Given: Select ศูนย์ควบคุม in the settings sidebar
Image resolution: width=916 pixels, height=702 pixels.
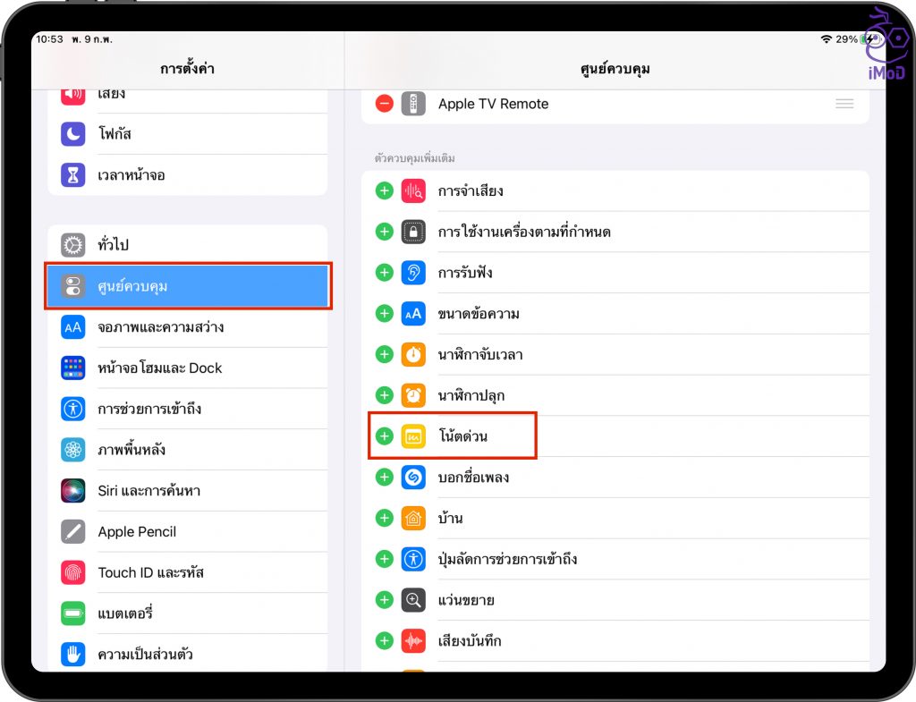Looking at the screenshot, I should tap(188, 286).
